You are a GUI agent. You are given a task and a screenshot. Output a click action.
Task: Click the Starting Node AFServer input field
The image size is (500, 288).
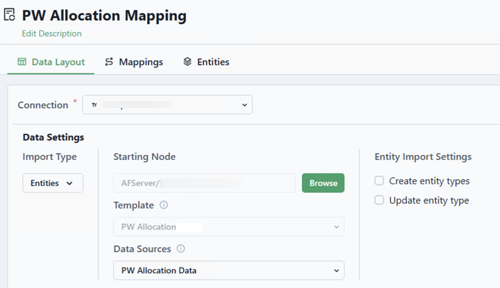pos(204,183)
